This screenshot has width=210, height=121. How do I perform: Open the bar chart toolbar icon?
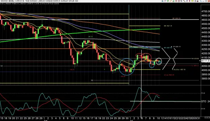pyautogui.click(x=173, y=1)
